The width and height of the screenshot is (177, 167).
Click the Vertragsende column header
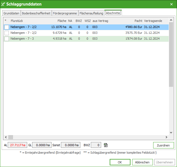point(153,21)
